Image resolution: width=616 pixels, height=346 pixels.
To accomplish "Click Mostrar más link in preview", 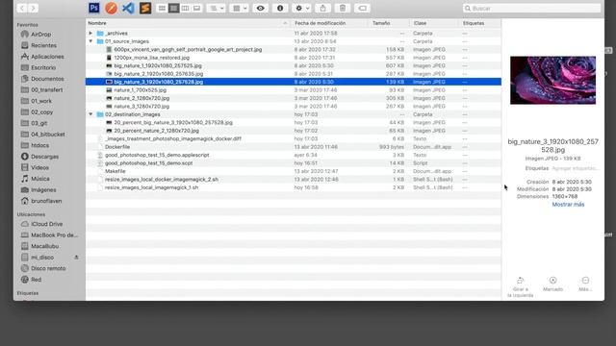I will click(x=568, y=205).
